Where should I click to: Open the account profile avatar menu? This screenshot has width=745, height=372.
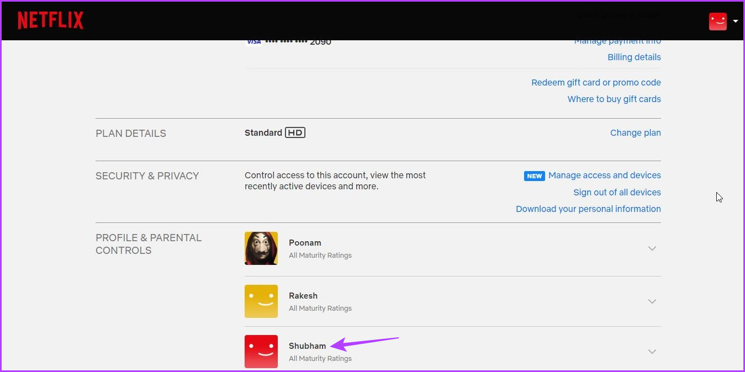(x=718, y=21)
